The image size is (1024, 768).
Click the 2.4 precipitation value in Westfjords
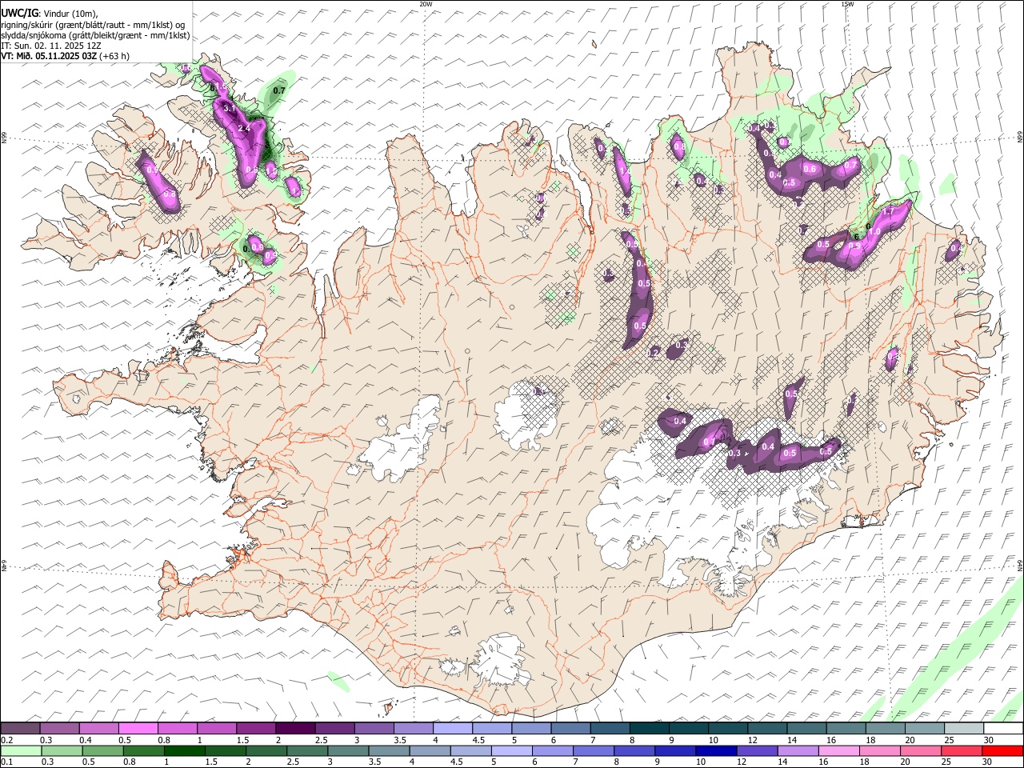(245, 128)
